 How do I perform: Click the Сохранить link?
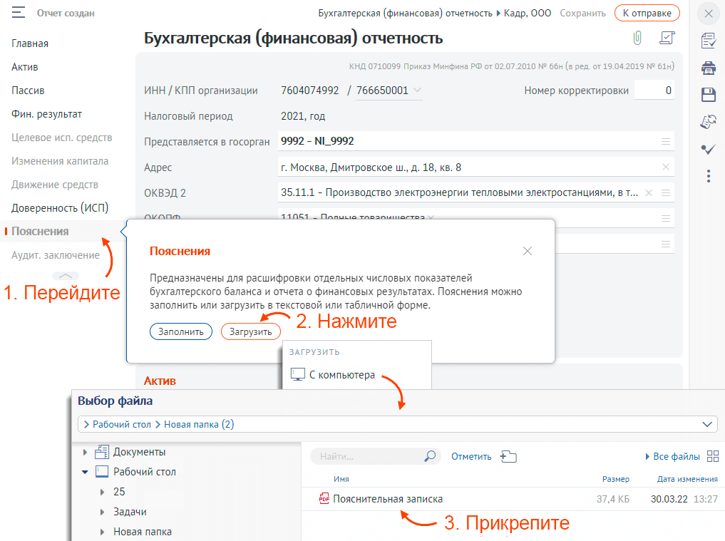click(x=582, y=13)
